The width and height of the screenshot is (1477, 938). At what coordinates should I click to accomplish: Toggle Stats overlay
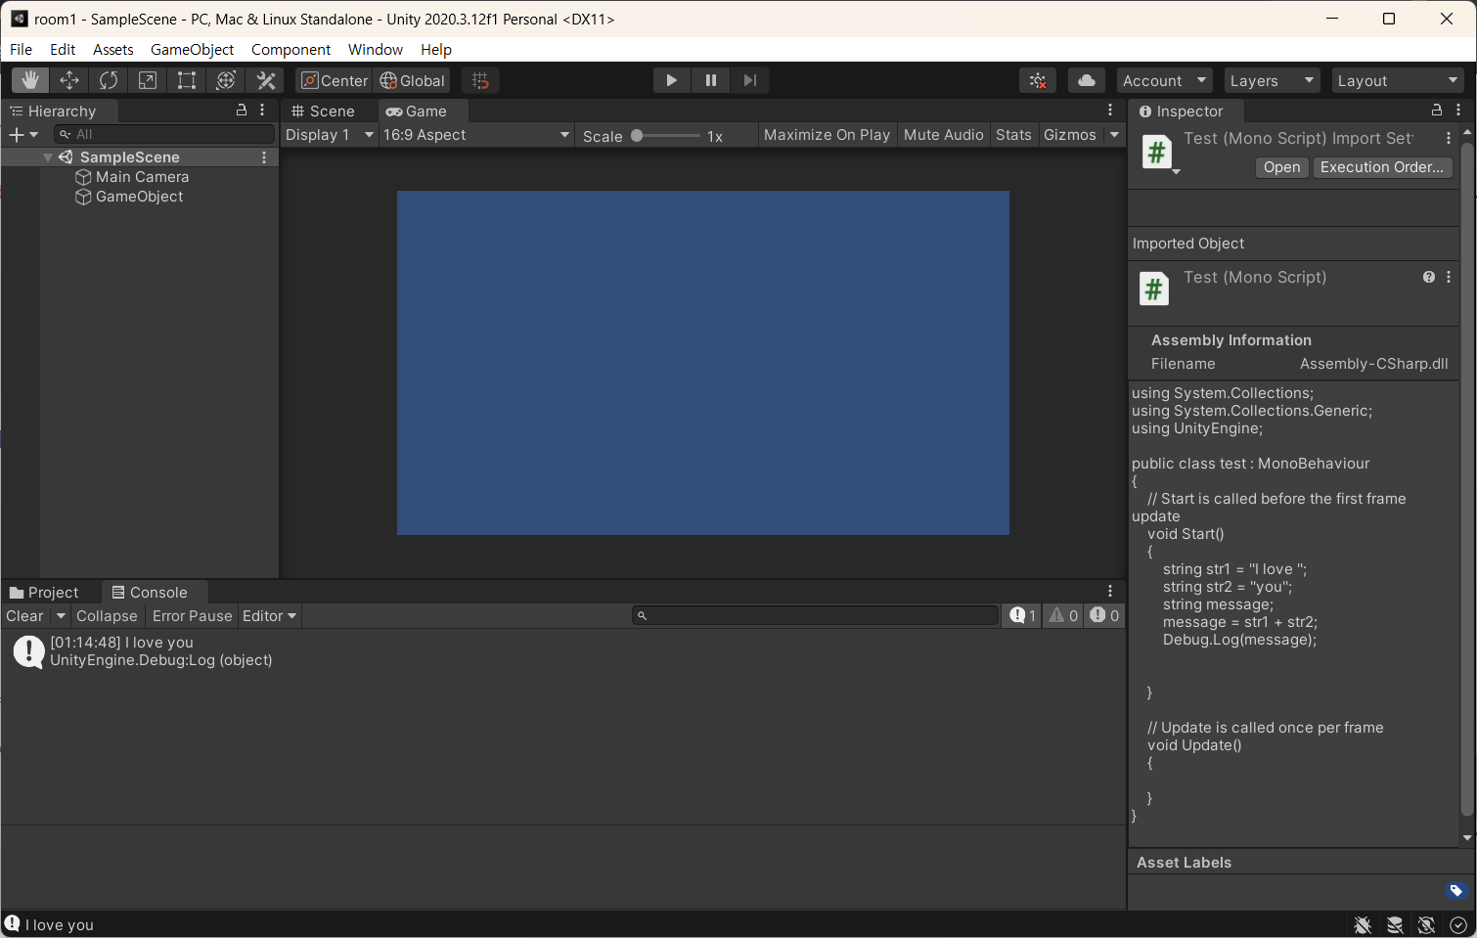coord(1013,135)
